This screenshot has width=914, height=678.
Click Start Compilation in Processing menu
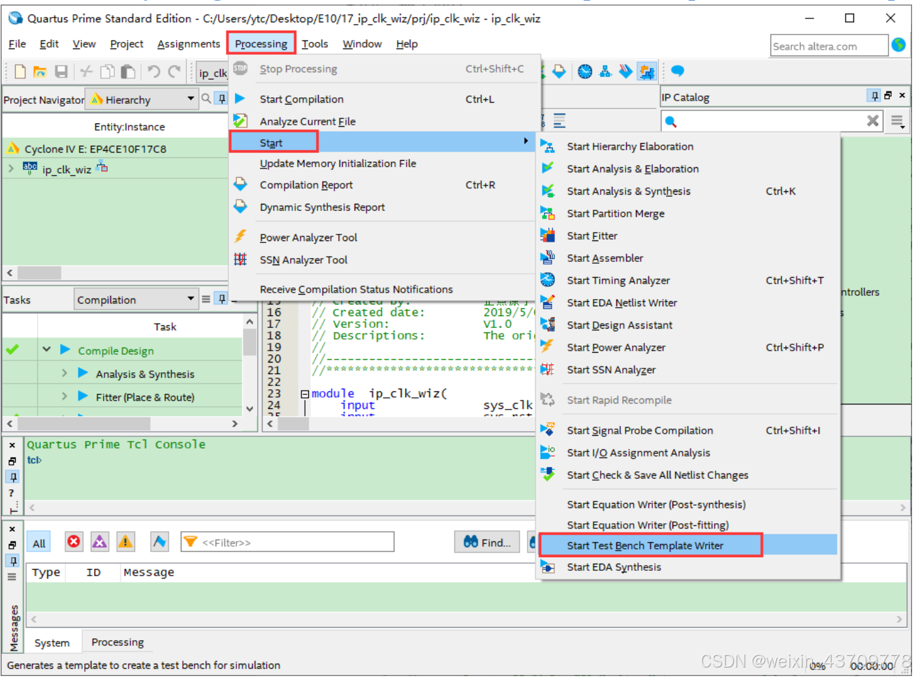click(301, 99)
